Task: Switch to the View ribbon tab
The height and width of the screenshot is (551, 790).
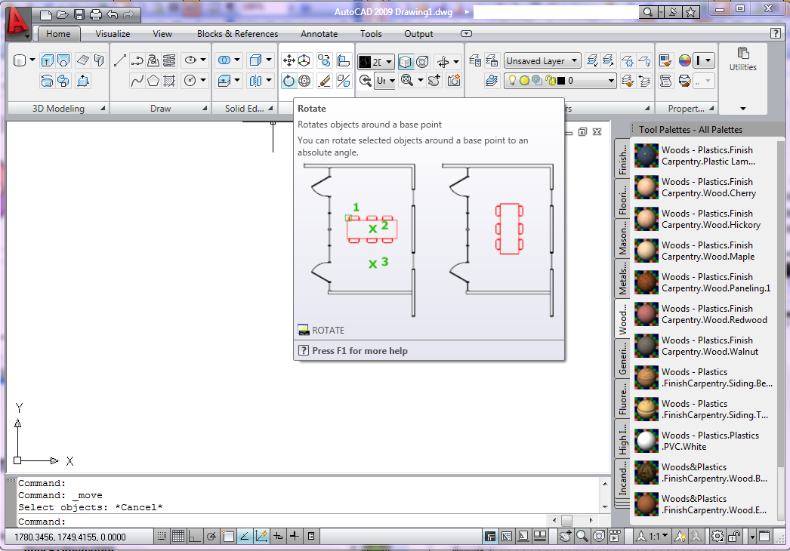Action: coord(162,34)
